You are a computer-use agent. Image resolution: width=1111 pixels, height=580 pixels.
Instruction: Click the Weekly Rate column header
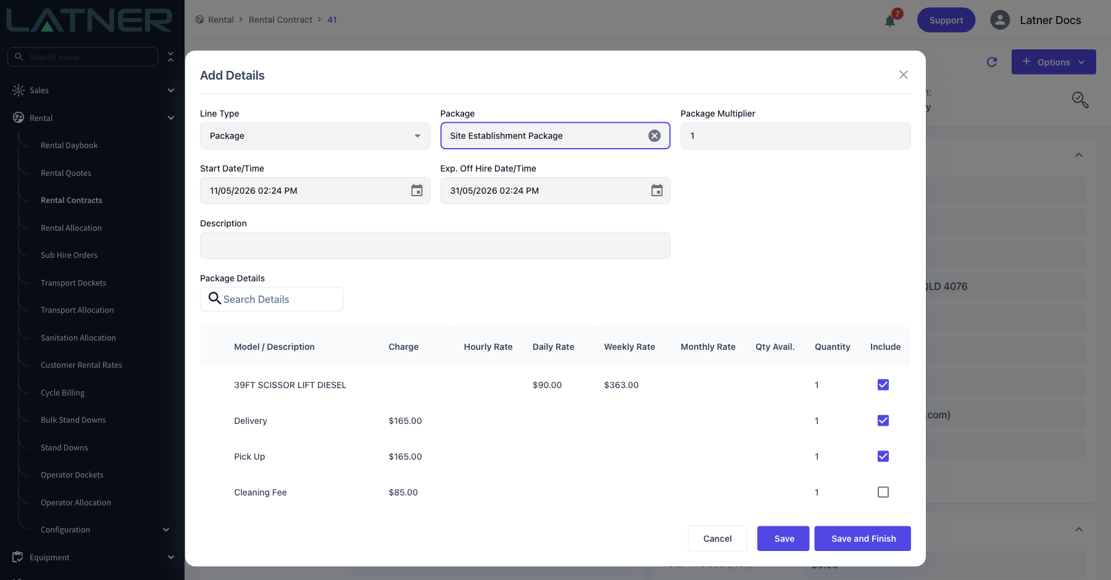tap(630, 347)
